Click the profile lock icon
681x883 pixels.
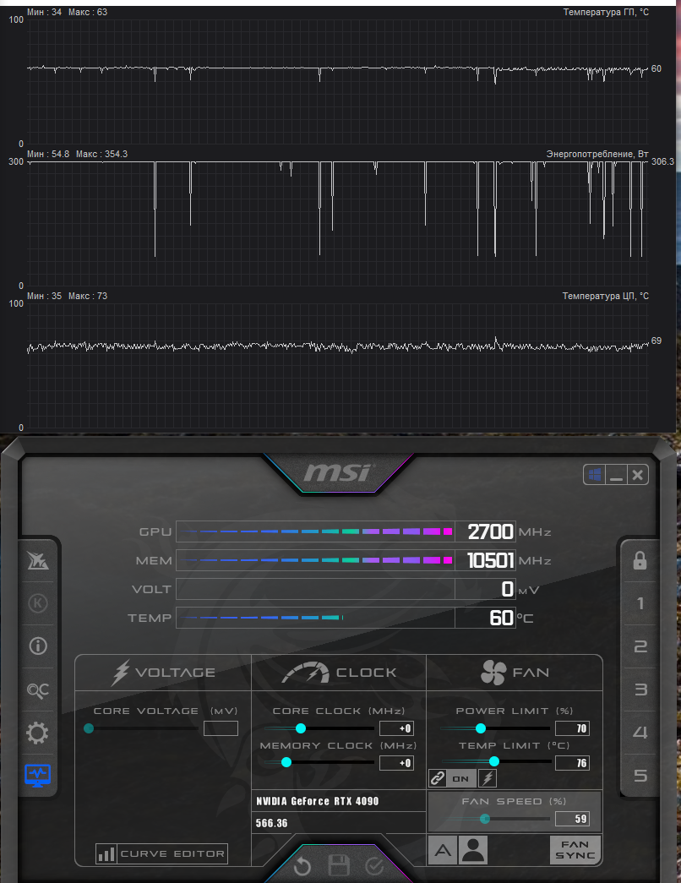(x=640, y=560)
